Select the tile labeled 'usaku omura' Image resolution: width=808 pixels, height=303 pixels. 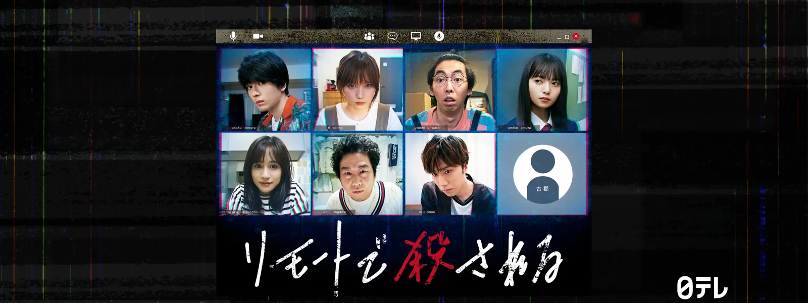tap(266, 89)
